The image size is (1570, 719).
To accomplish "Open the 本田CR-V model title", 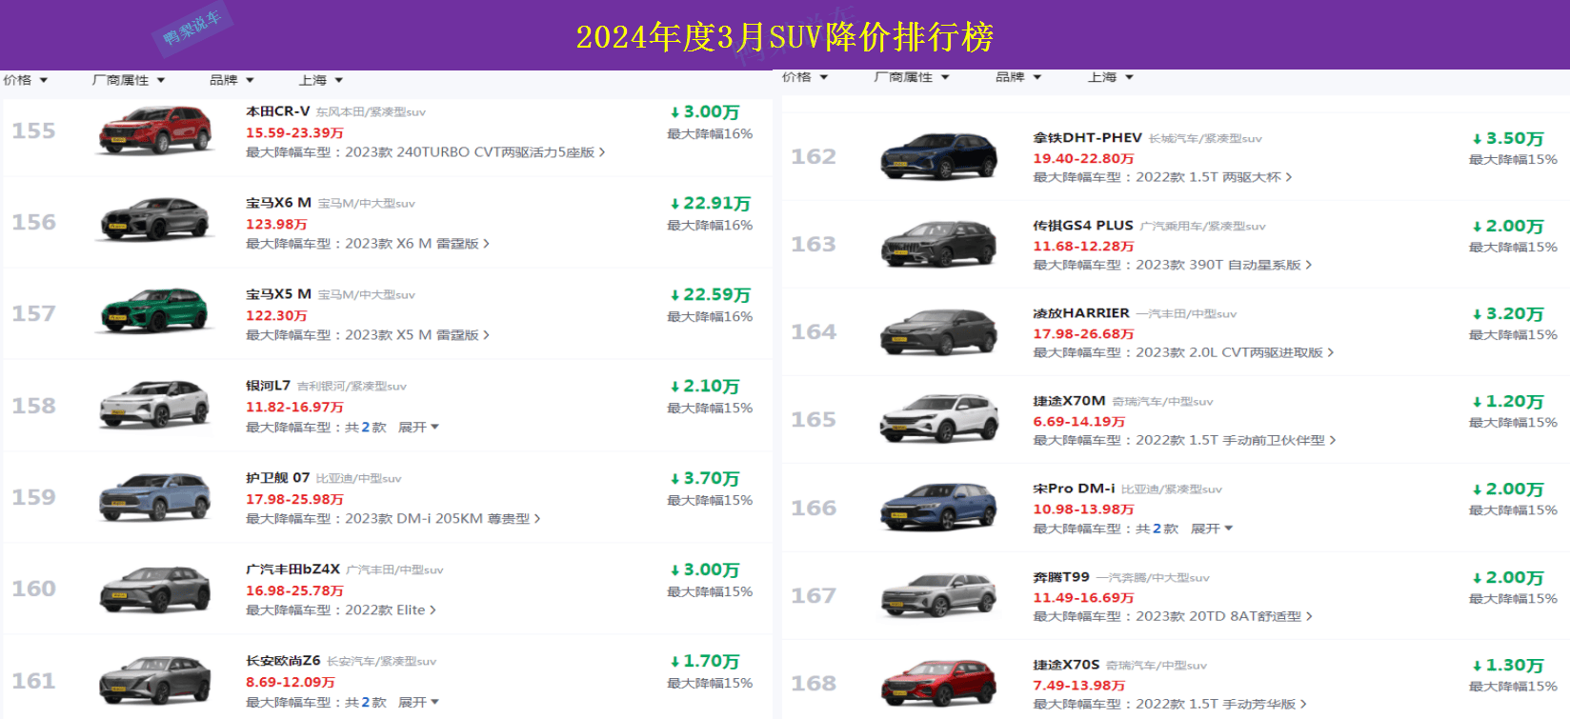I will click(278, 111).
